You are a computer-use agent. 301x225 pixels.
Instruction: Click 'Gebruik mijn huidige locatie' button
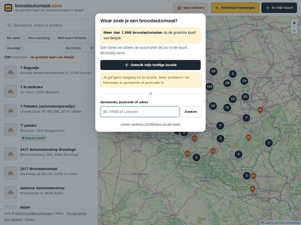click(x=150, y=65)
